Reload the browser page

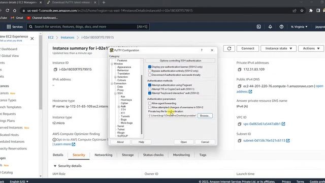(8, 10)
